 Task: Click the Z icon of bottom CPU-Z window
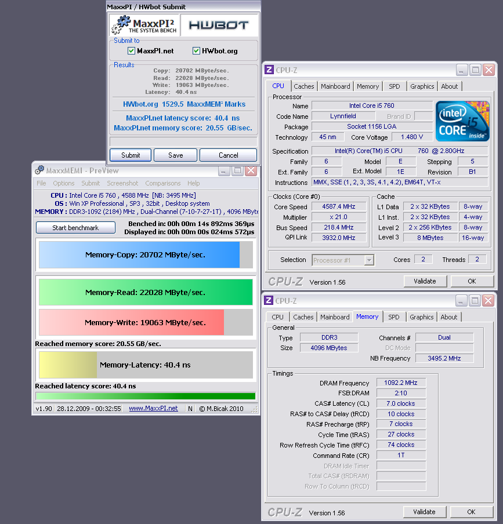268,300
